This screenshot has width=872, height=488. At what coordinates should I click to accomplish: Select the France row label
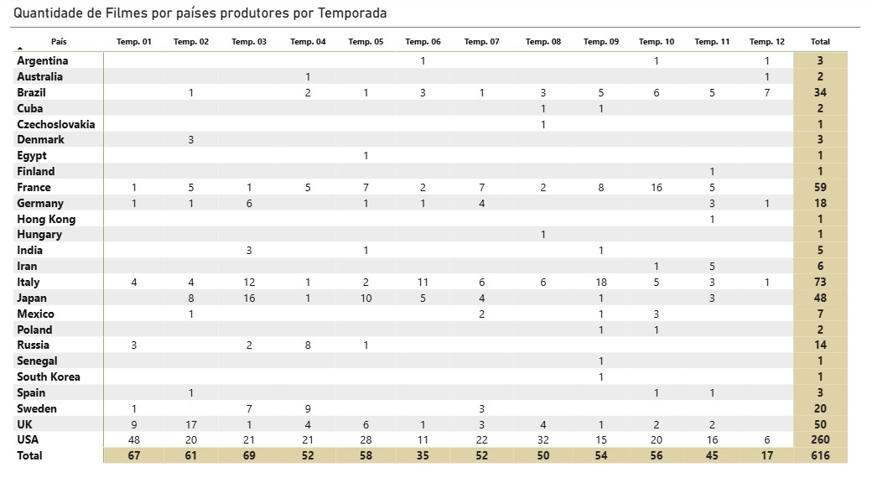34,188
